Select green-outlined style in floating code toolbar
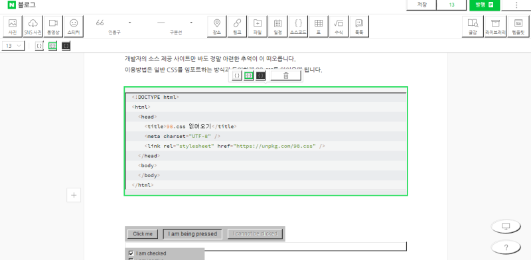The image size is (531, 260). coord(249,76)
